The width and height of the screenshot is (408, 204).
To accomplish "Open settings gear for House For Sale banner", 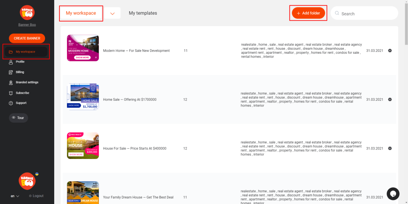I will click(x=390, y=148).
